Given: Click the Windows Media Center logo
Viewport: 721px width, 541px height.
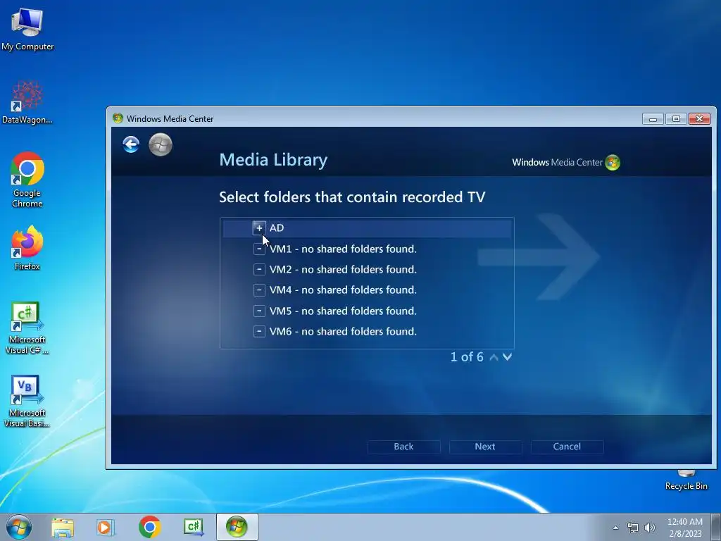Looking at the screenshot, I should pyautogui.click(x=566, y=163).
